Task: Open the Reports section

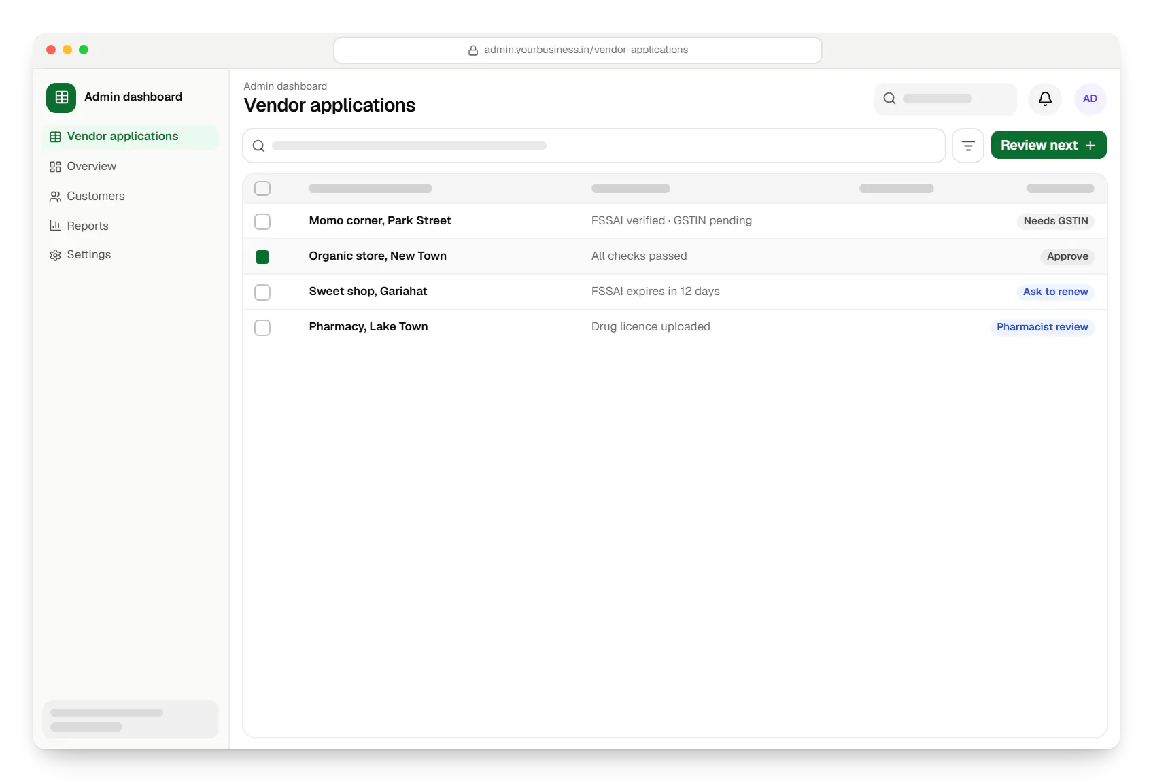Action: pyautogui.click(x=131, y=226)
